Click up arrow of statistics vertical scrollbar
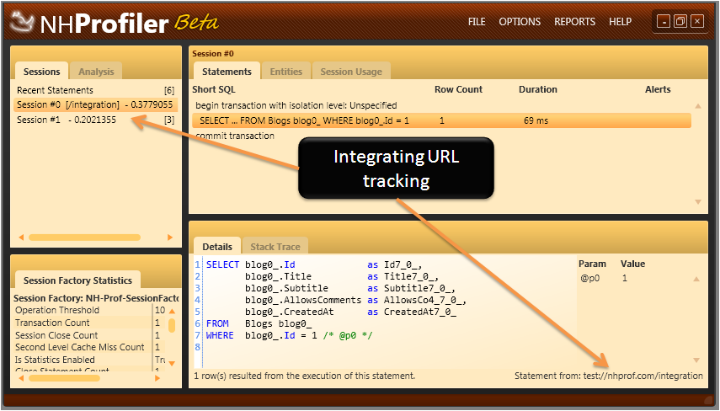This screenshot has width=720, height=411. [x=172, y=311]
